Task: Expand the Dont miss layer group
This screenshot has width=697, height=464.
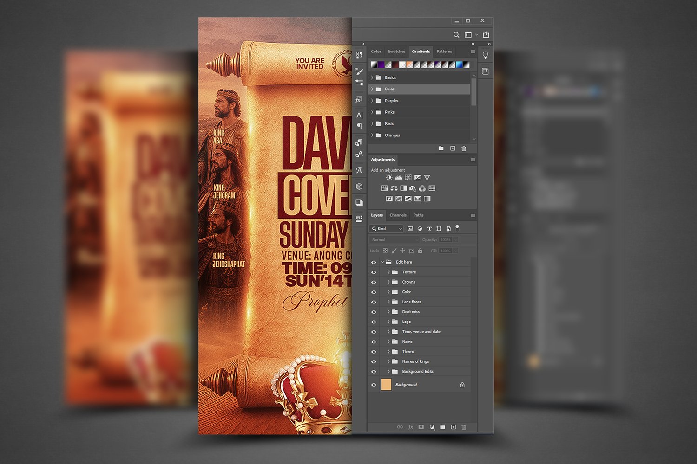Action: 388,312
